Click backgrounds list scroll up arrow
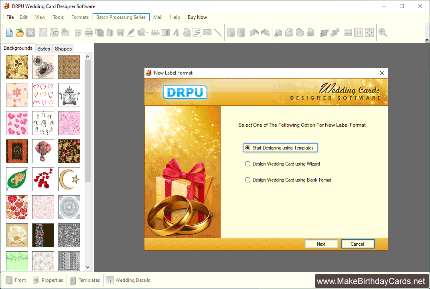430x289 pixels. (87, 57)
